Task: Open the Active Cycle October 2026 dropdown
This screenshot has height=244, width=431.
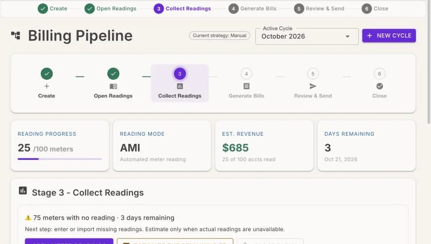Action: 307,36
